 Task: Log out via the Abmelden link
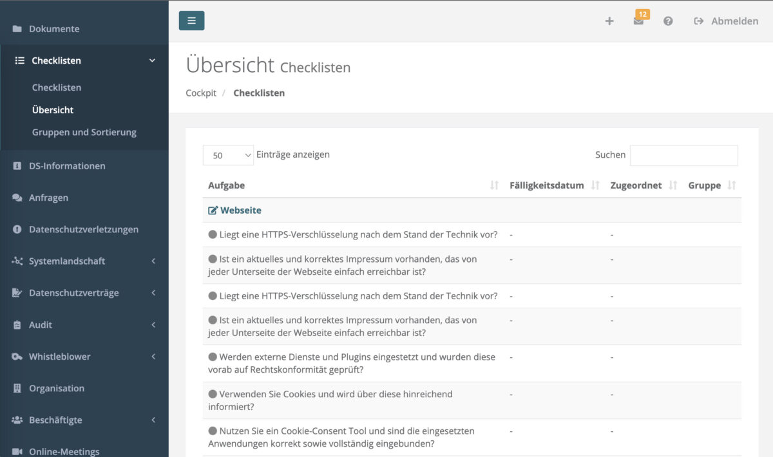pos(734,21)
